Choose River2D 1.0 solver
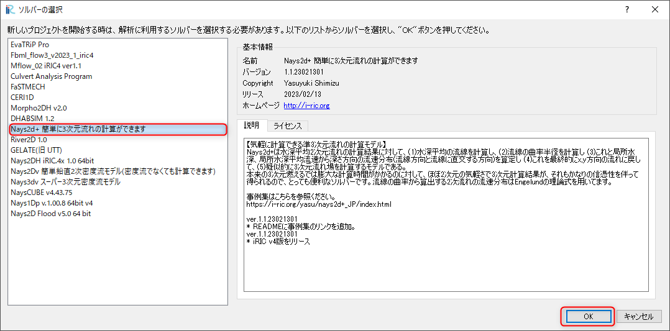 pos(117,139)
